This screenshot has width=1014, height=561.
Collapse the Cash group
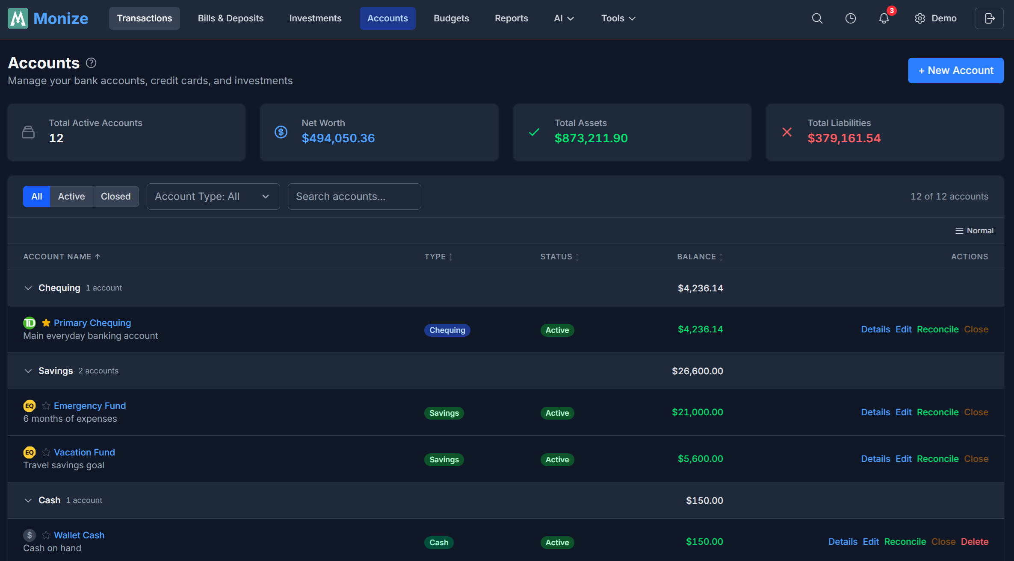pos(28,500)
